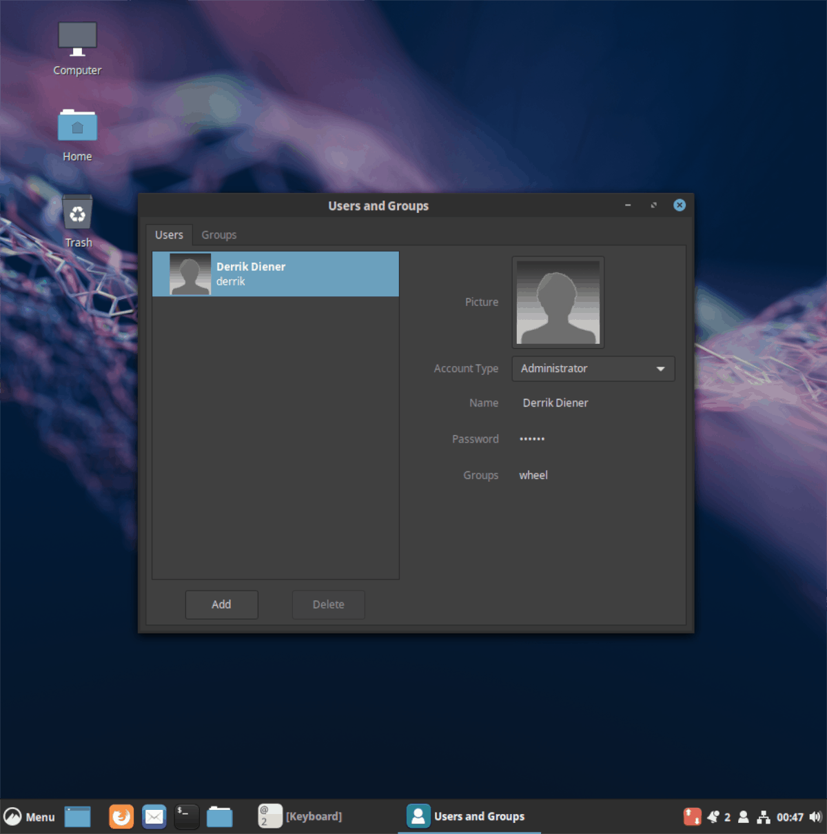
Task: Click the user session icon in the tray
Action: tap(743, 816)
